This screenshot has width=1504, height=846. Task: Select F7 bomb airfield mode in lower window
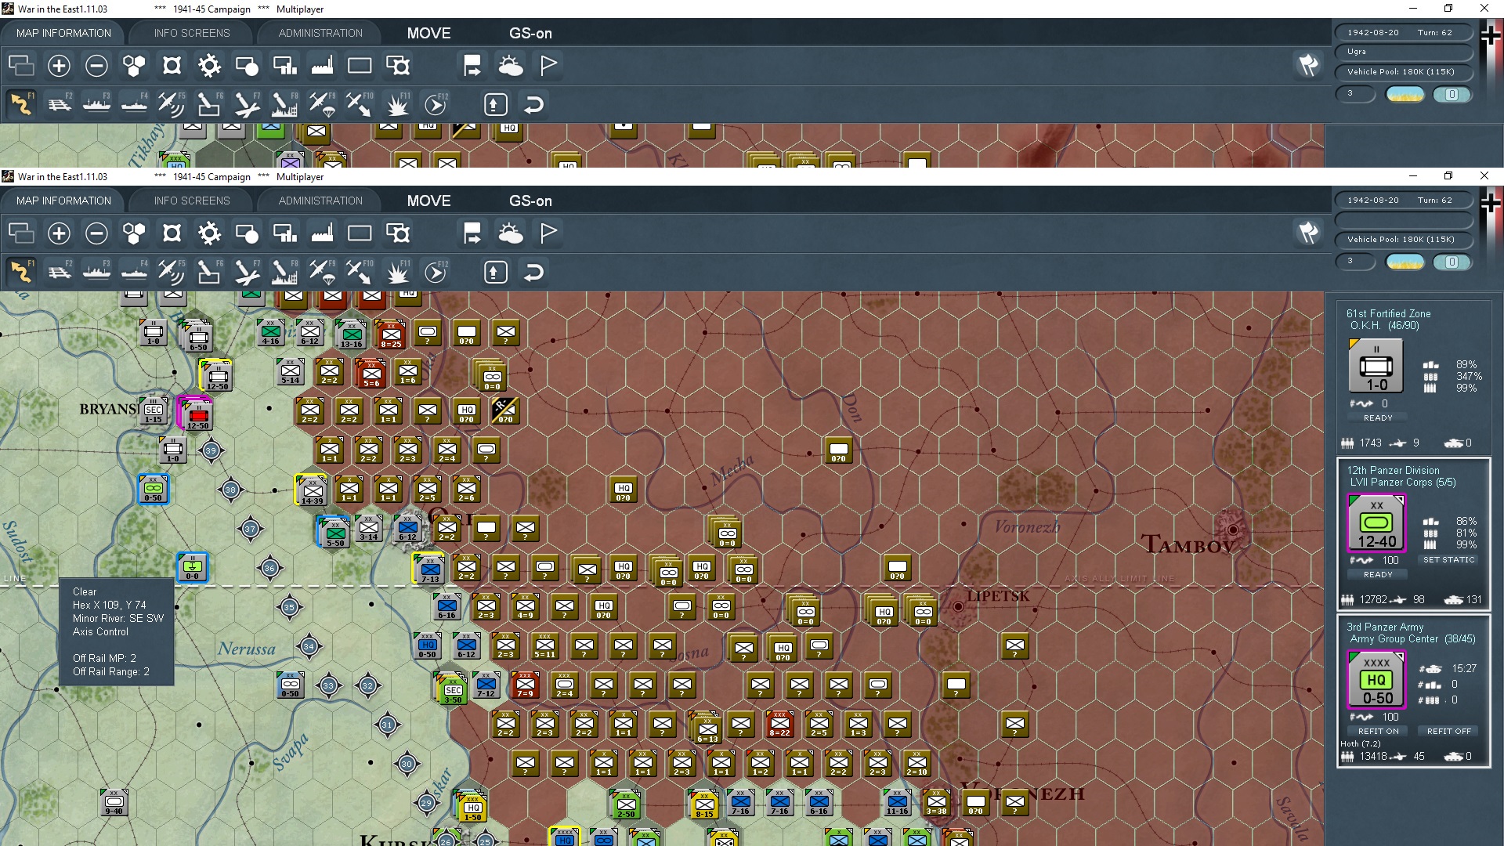pos(247,273)
